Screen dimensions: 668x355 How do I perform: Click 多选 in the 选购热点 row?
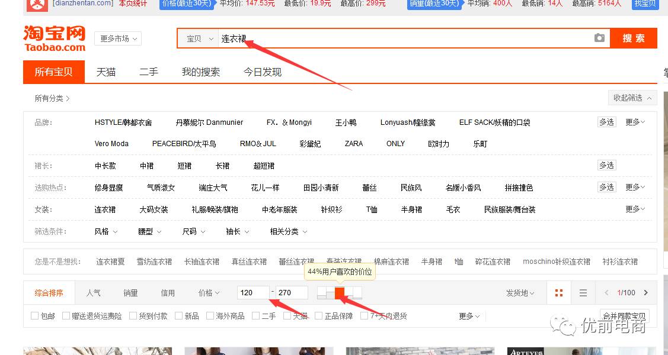[607, 187]
